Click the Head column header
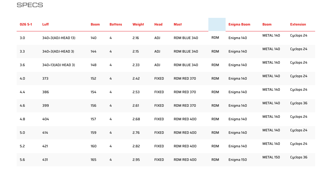Viewport: 325px width, 179px height. pos(158,24)
